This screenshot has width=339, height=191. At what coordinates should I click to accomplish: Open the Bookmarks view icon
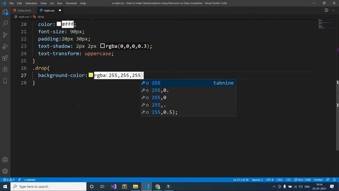click(5, 81)
